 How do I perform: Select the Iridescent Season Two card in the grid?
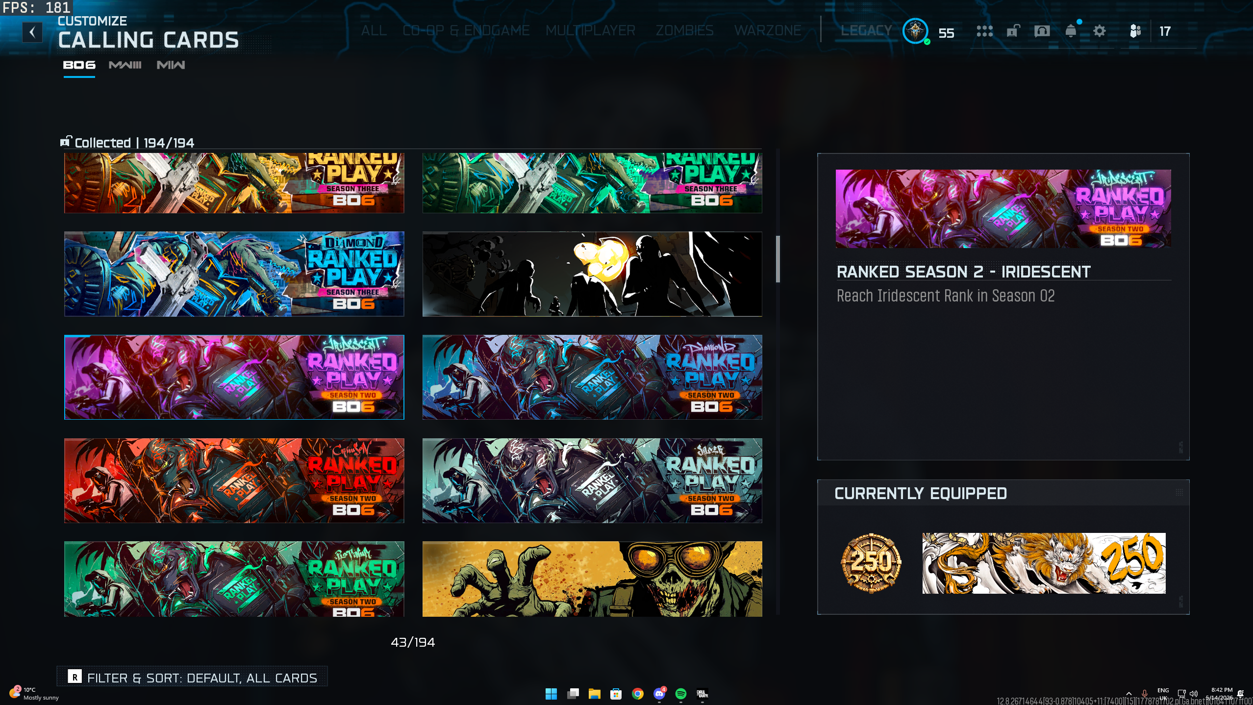point(234,378)
